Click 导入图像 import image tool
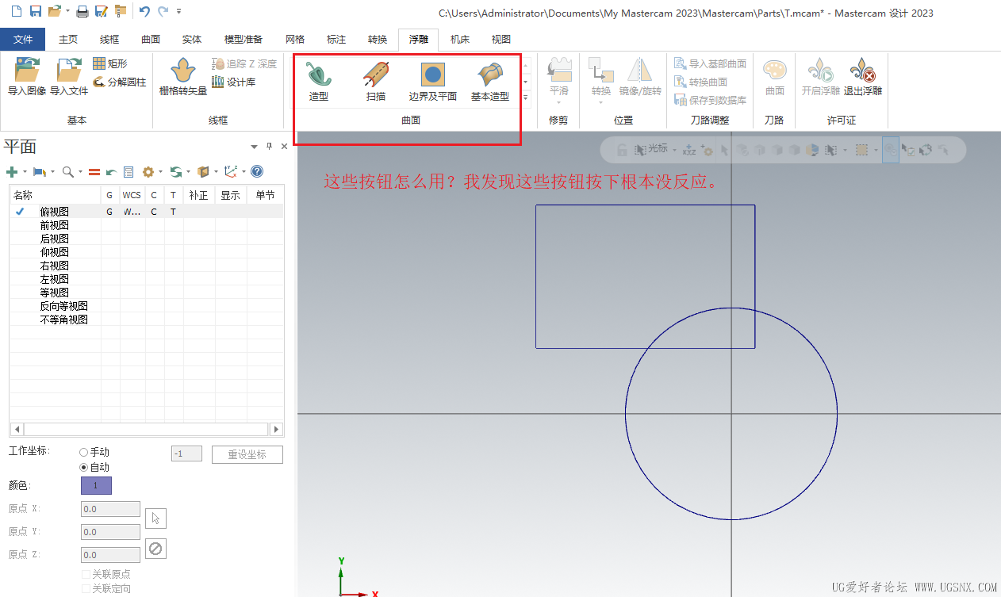1001x597 pixels. click(27, 78)
